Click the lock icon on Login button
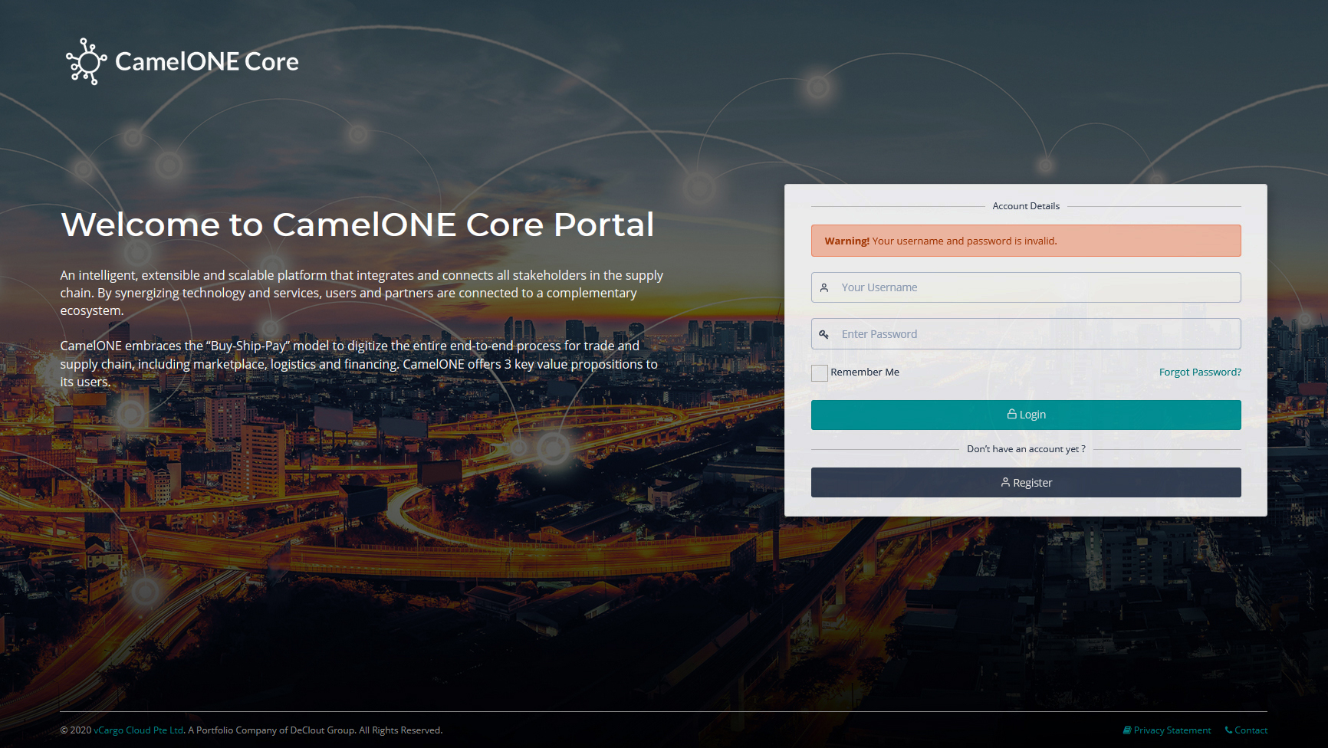The image size is (1328, 748). point(1011,415)
